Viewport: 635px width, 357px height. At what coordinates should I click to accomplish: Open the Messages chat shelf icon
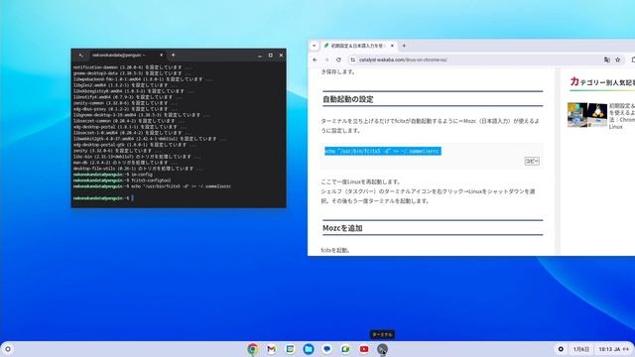326,349
